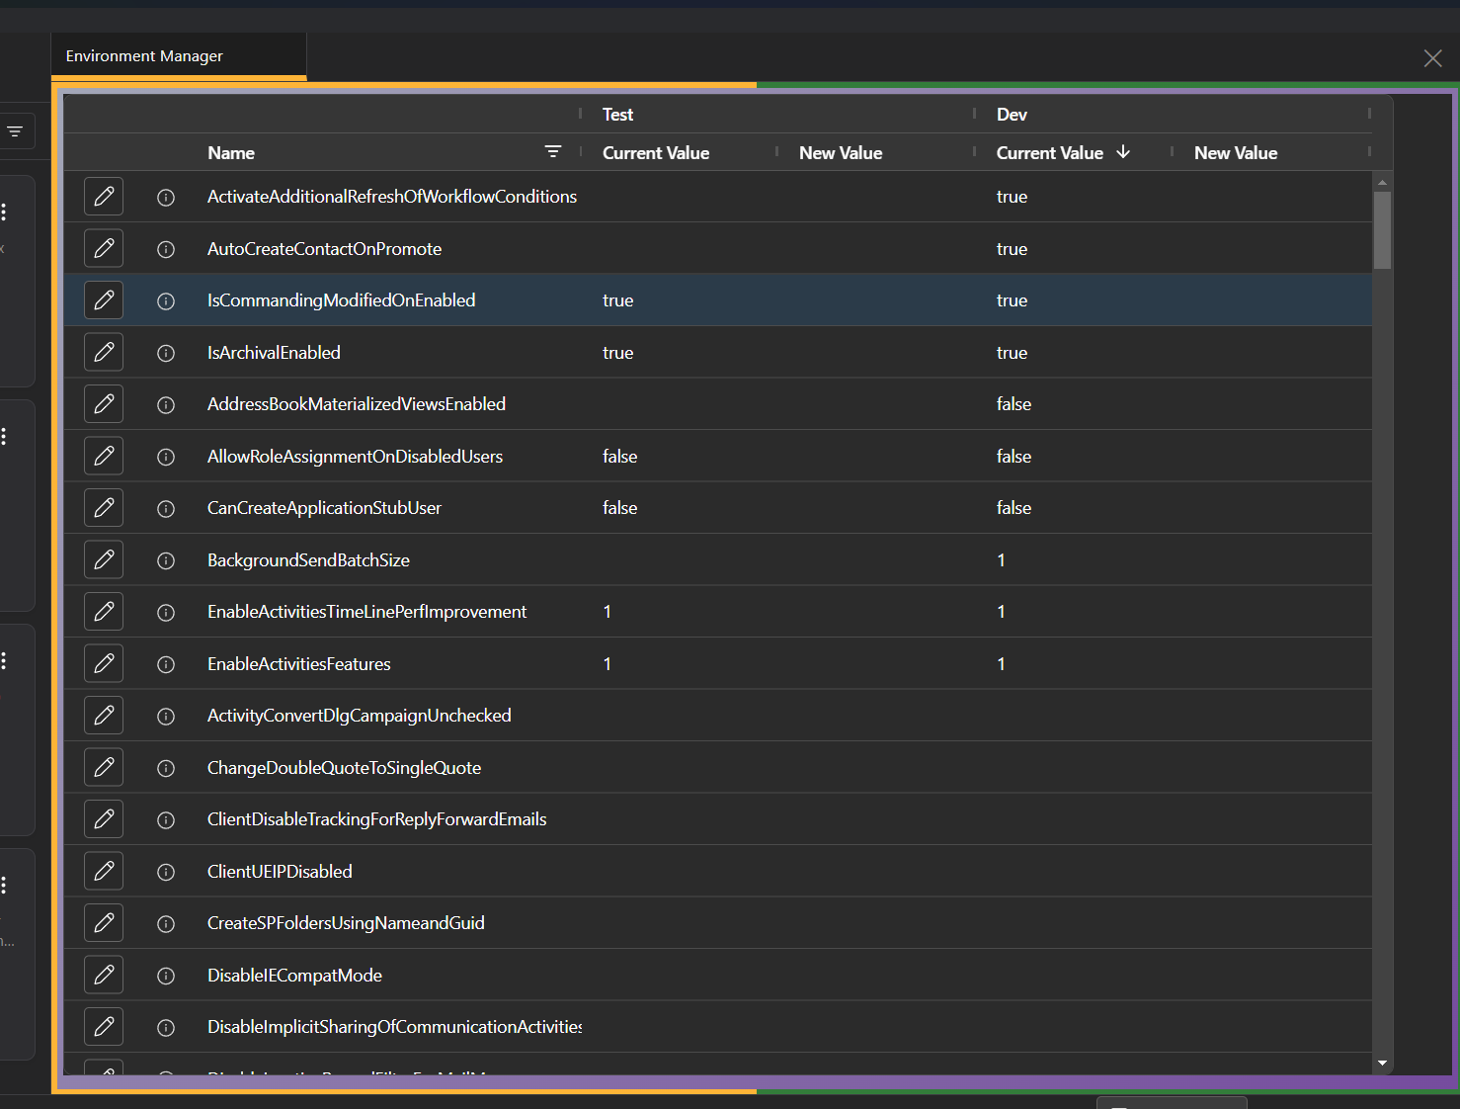The image size is (1460, 1109).
Task: View info for ActivateAdditionalRefreshOfWorkflowConditions
Action: coord(165,197)
